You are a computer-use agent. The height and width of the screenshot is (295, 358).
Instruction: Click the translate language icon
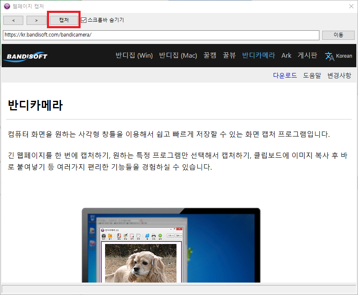[329, 56]
